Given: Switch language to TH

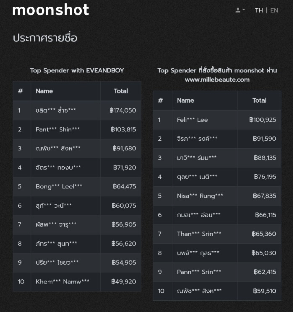Looking at the screenshot, I should tap(259, 10).
